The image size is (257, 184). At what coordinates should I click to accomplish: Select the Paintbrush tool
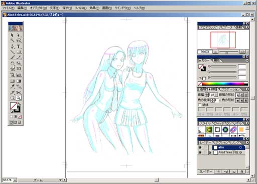point(12,57)
